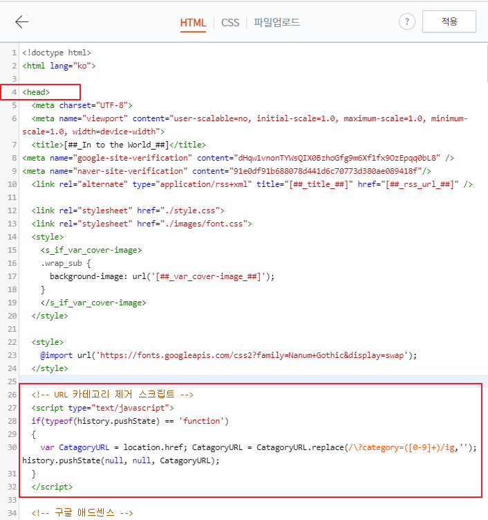488x520 pixels.
Task: Click the meta viewport line
Action: tap(245, 125)
